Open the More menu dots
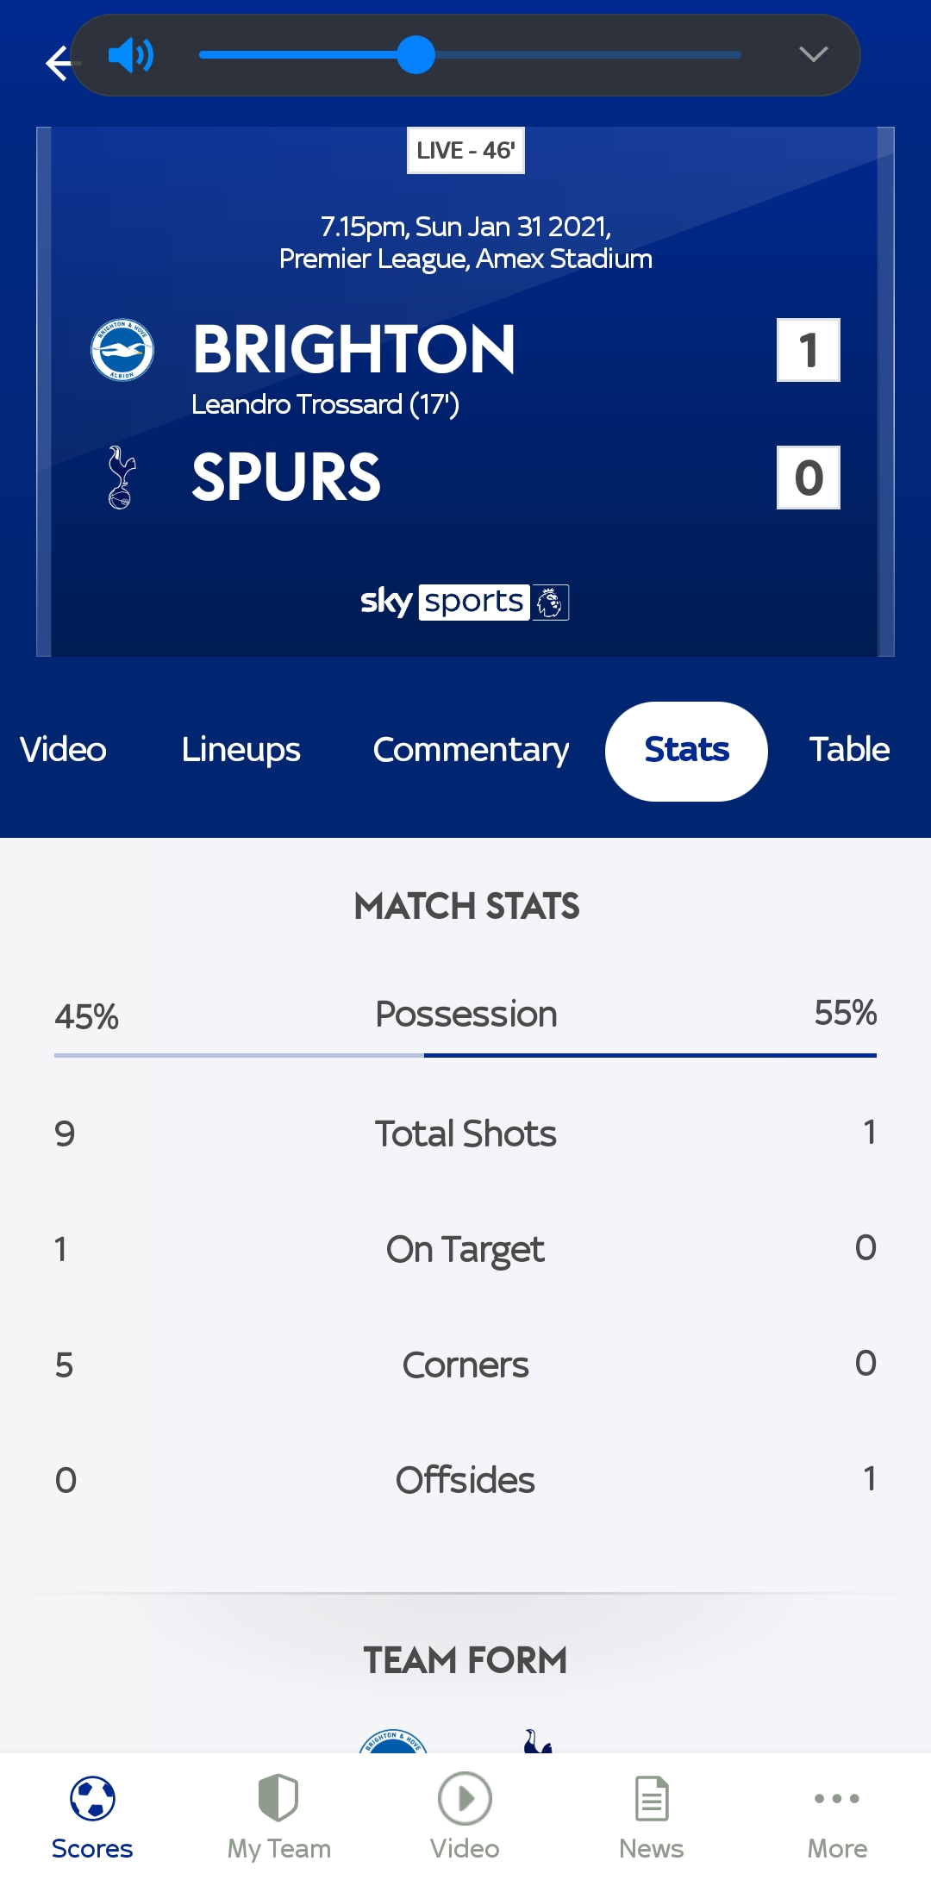 [x=837, y=1798]
